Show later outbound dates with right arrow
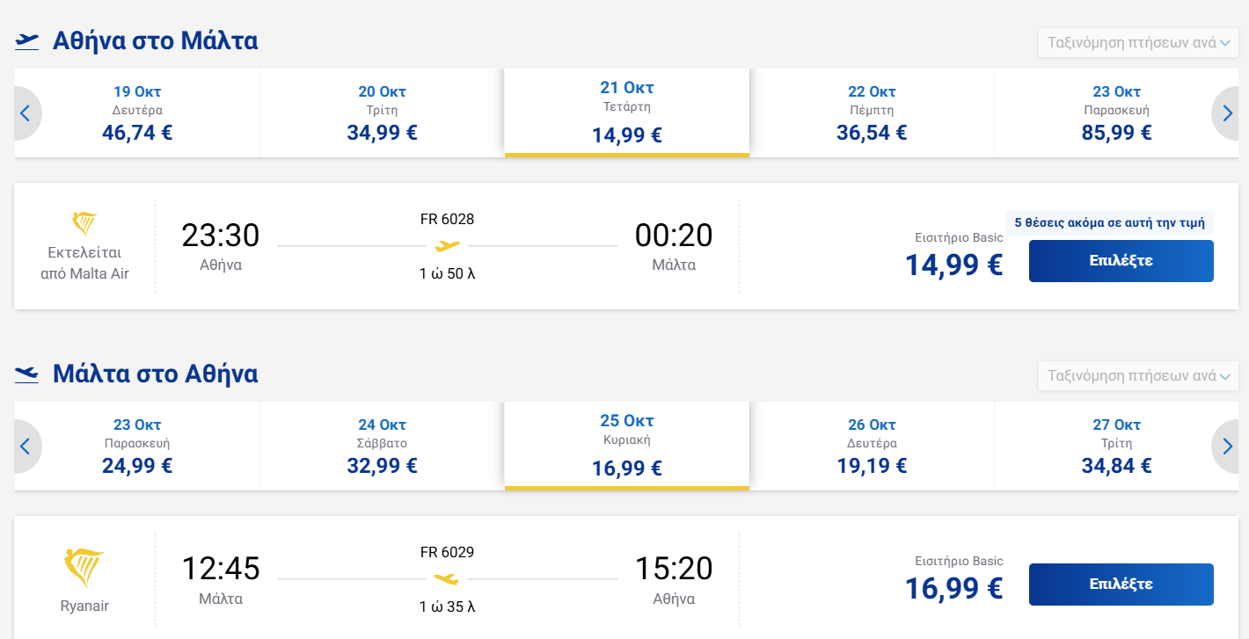The image size is (1249, 639). click(x=1227, y=113)
